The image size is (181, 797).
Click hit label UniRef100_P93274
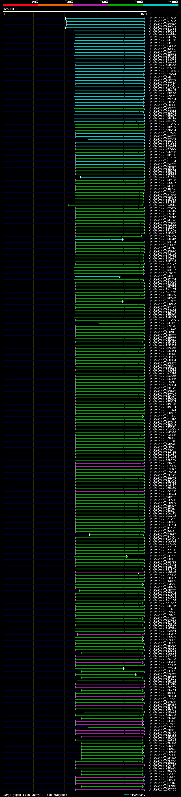click(162, 74)
